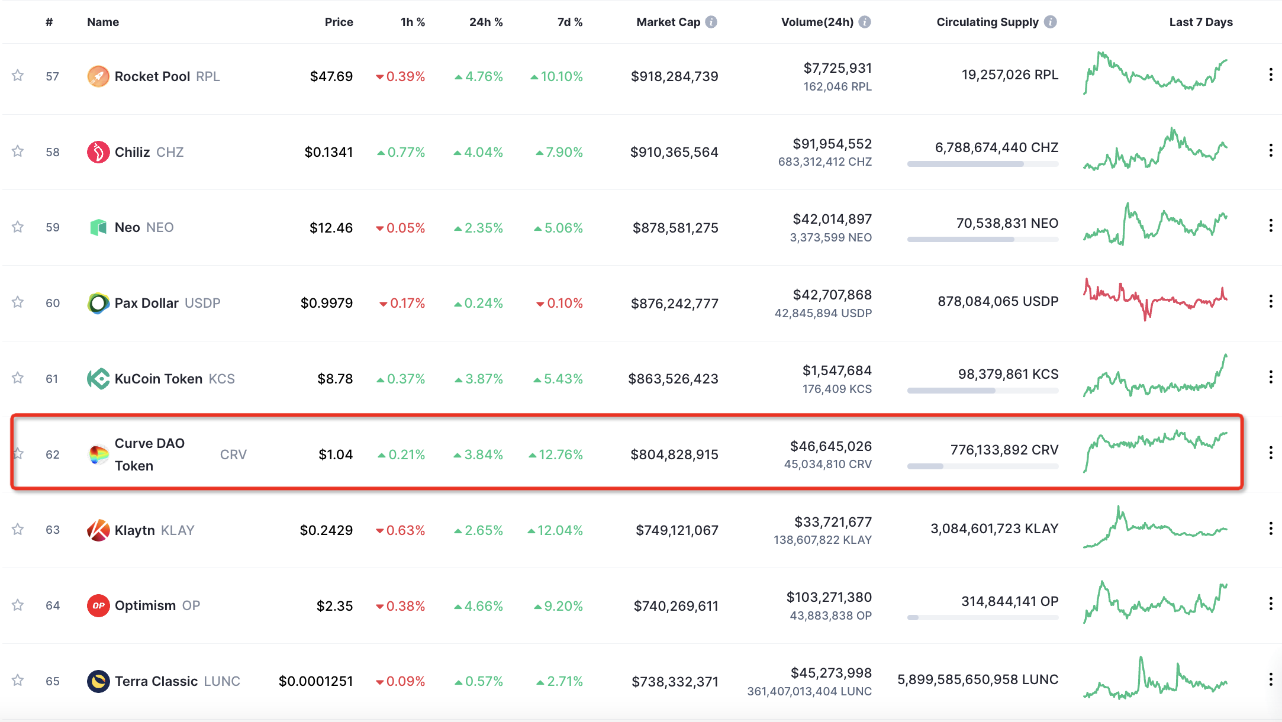
Task: Click Chiliz circulating supply progress bar
Action: [983, 164]
